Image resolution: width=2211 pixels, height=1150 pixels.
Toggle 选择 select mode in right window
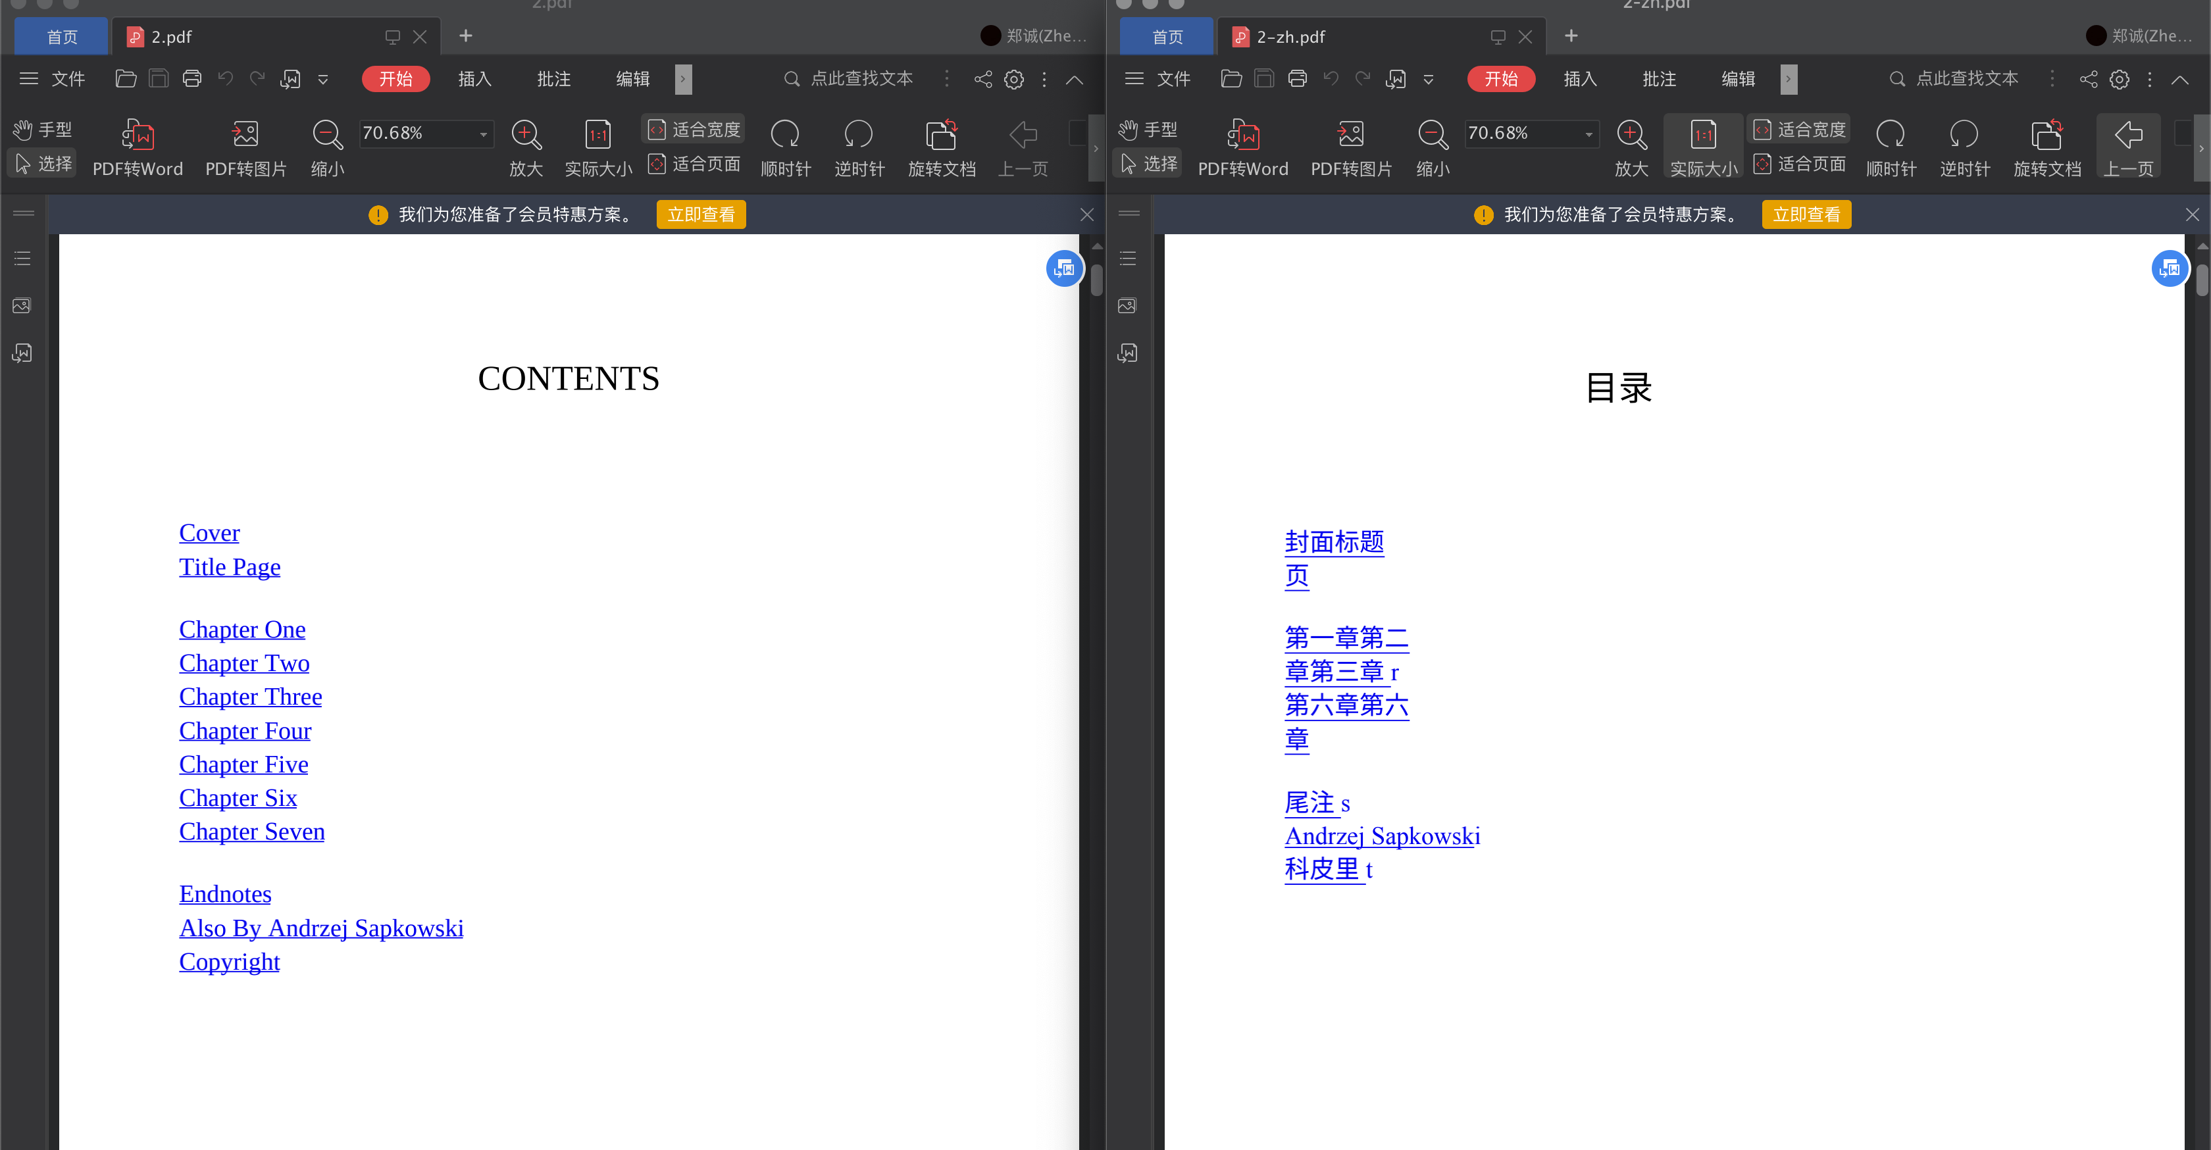coord(1148,163)
